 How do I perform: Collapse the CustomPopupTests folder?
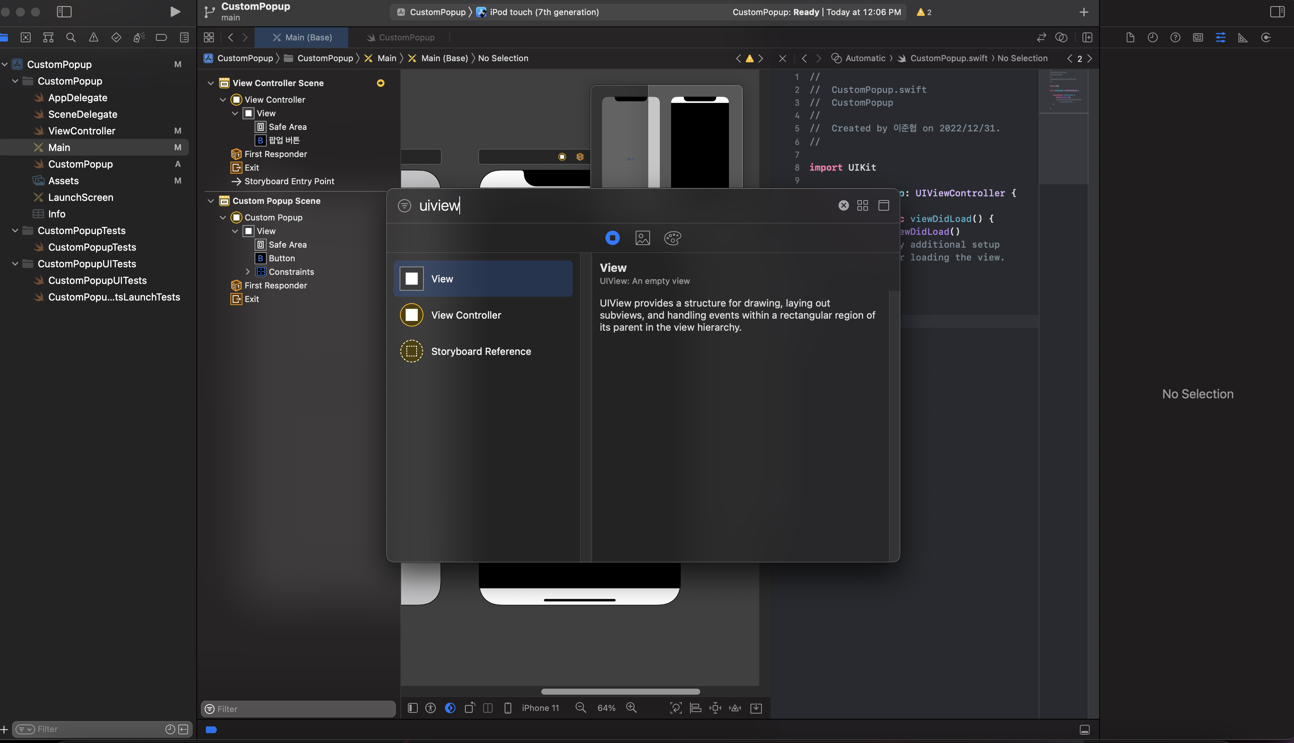point(15,230)
